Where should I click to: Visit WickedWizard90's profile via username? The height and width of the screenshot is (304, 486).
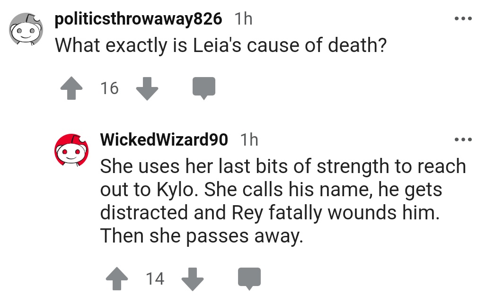164,140
